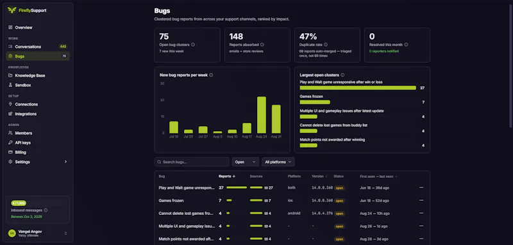Screen dimensions: 513x245
Task: Click the 443 Conversations count badge
Action: 63,47
